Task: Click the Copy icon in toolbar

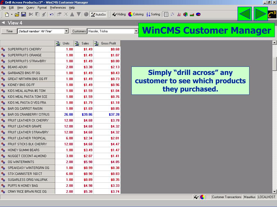Action: pos(37,15)
